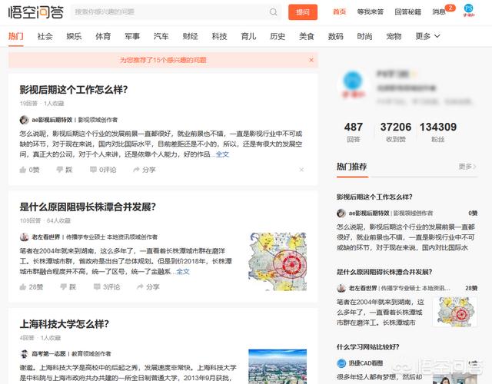Open 更多 in 热门推荐 panel
This screenshot has height=384, width=492.
pyautogui.click(x=467, y=167)
